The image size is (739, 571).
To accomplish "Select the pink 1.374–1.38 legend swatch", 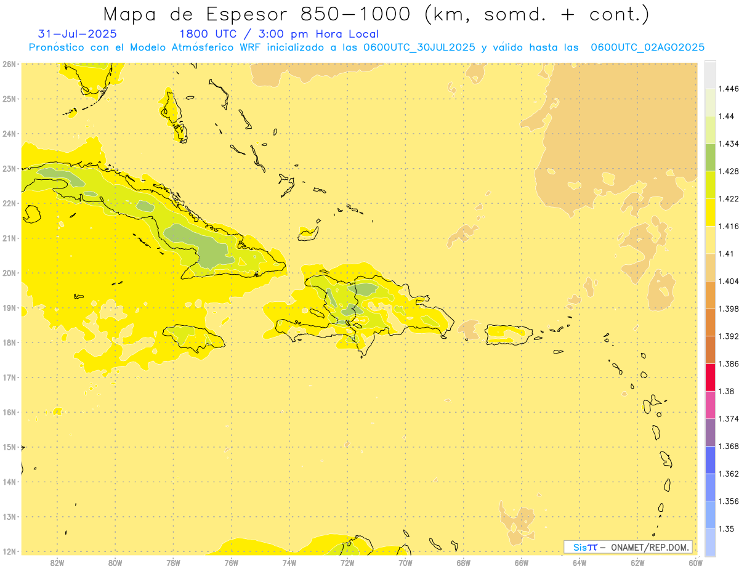I will coord(710,405).
